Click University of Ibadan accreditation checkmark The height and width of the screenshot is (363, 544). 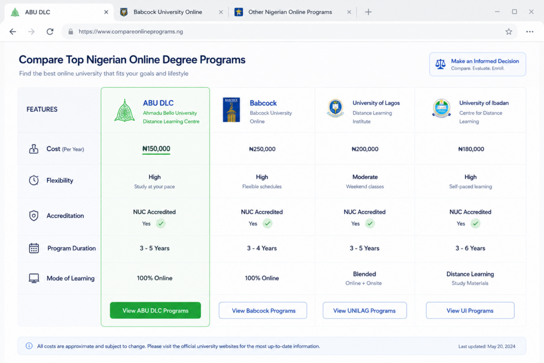click(x=475, y=224)
